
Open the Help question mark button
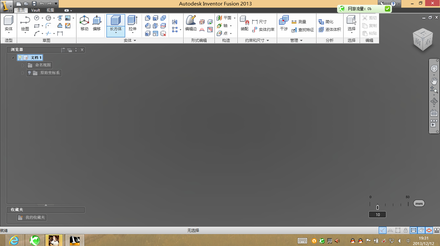pyautogui.click(x=393, y=4)
